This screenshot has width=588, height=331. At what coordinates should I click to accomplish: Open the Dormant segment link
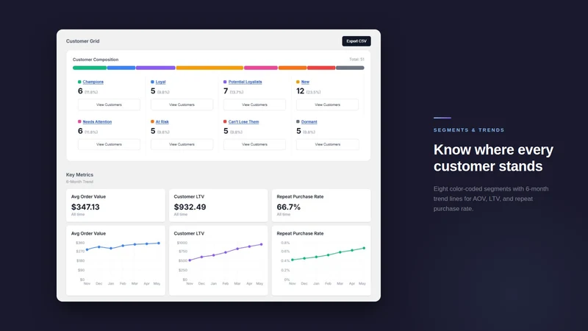click(x=309, y=121)
